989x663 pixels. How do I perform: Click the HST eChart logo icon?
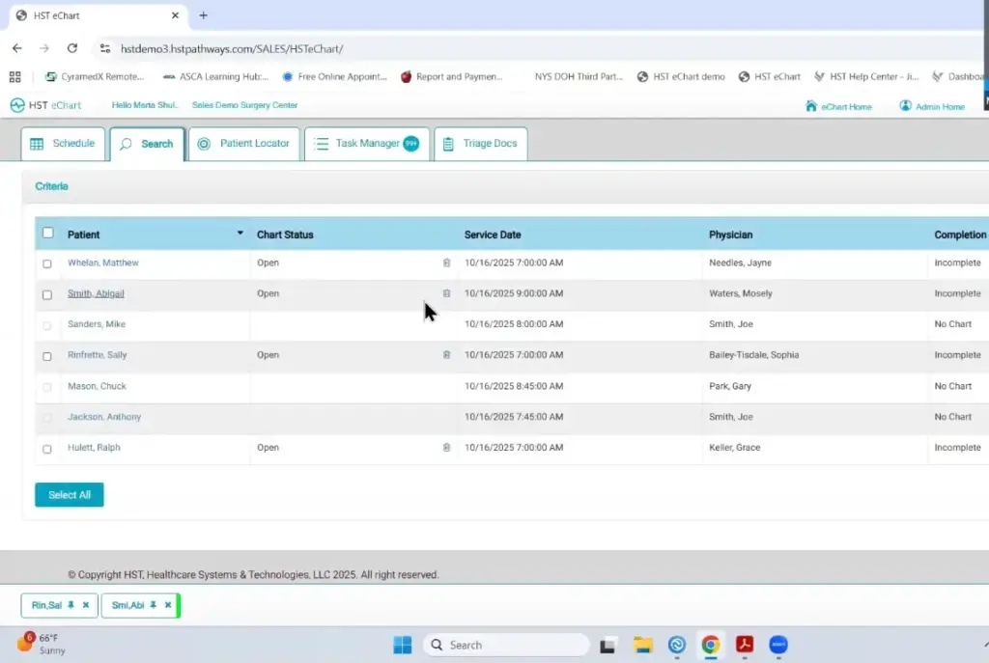(x=17, y=105)
